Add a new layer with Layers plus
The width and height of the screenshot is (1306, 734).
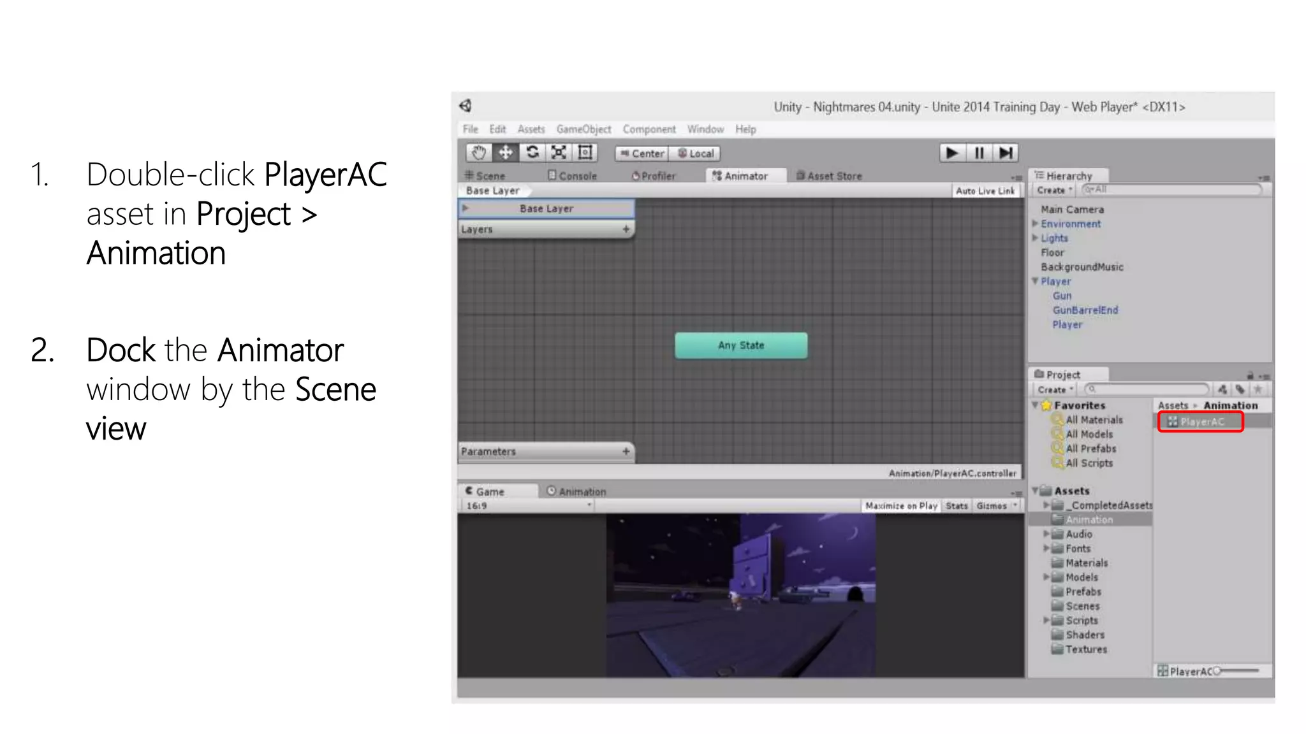pyautogui.click(x=626, y=229)
